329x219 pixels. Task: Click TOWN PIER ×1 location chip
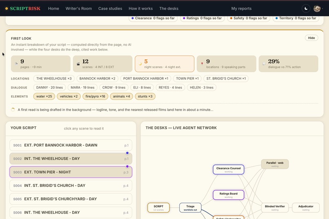pos(187,79)
